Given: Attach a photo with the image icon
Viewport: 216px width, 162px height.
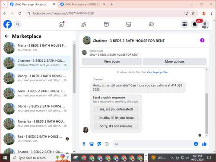Looking at the screenshot, I should pos(92,144).
